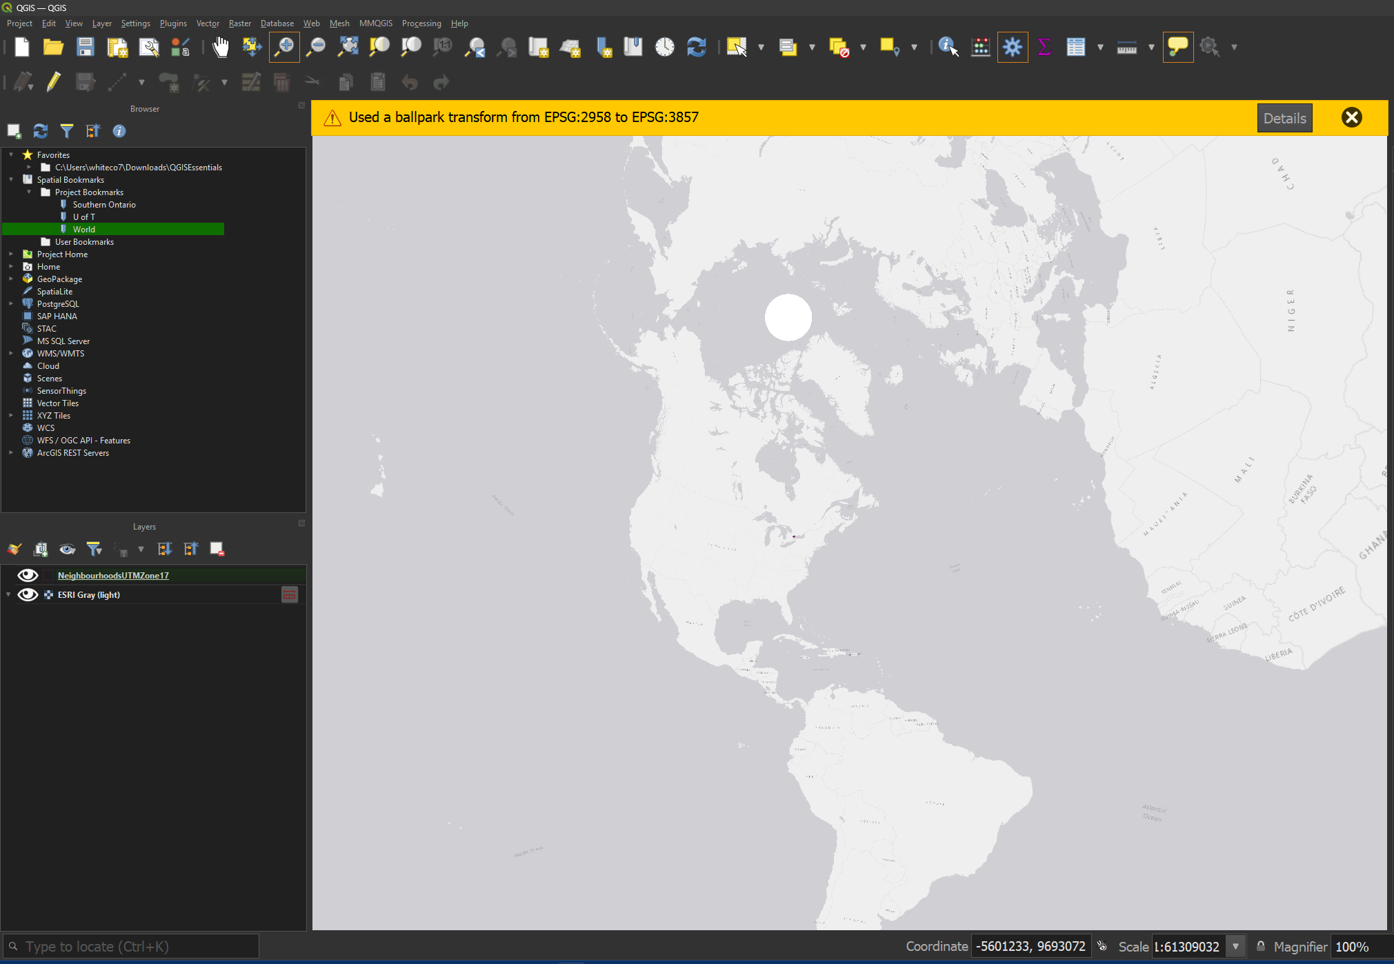Viewport: 1394px width, 964px height.
Task: Refresh the Browser panel
Action: click(41, 131)
